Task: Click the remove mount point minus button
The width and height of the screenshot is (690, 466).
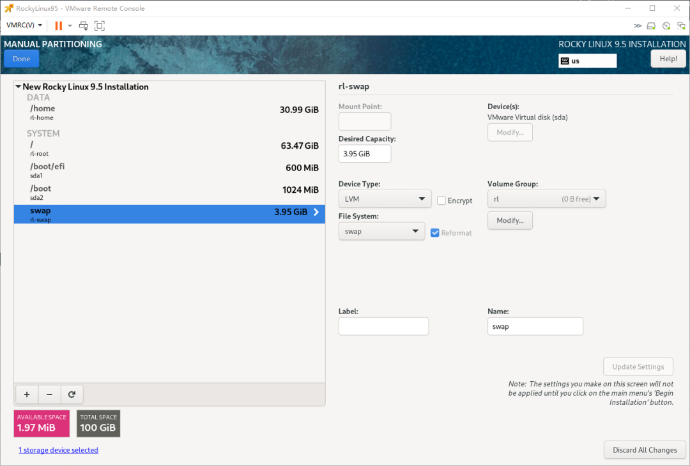Action: [50, 395]
